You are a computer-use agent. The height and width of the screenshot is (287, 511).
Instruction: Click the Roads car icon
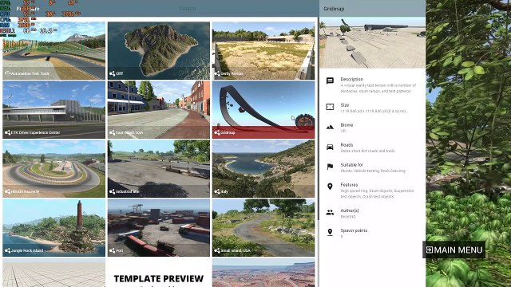click(x=330, y=147)
